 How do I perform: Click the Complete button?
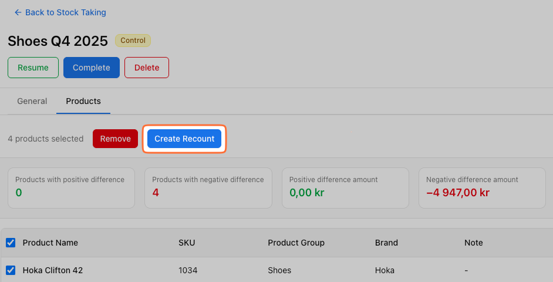coord(91,68)
